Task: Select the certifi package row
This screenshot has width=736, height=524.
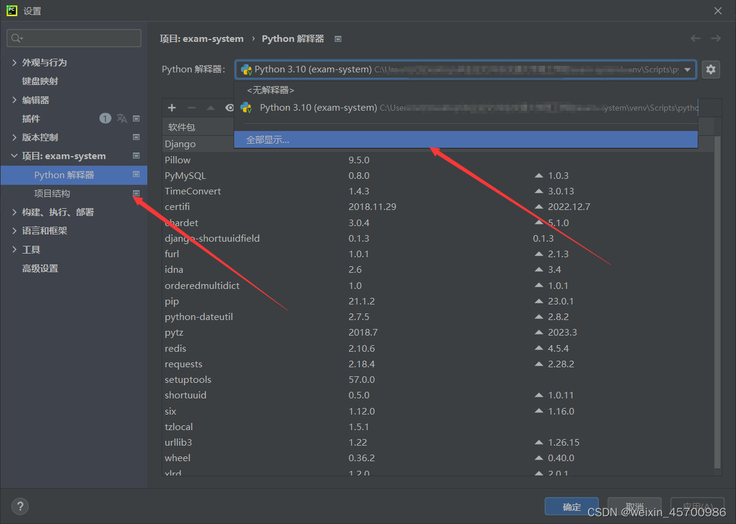Action: point(438,206)
